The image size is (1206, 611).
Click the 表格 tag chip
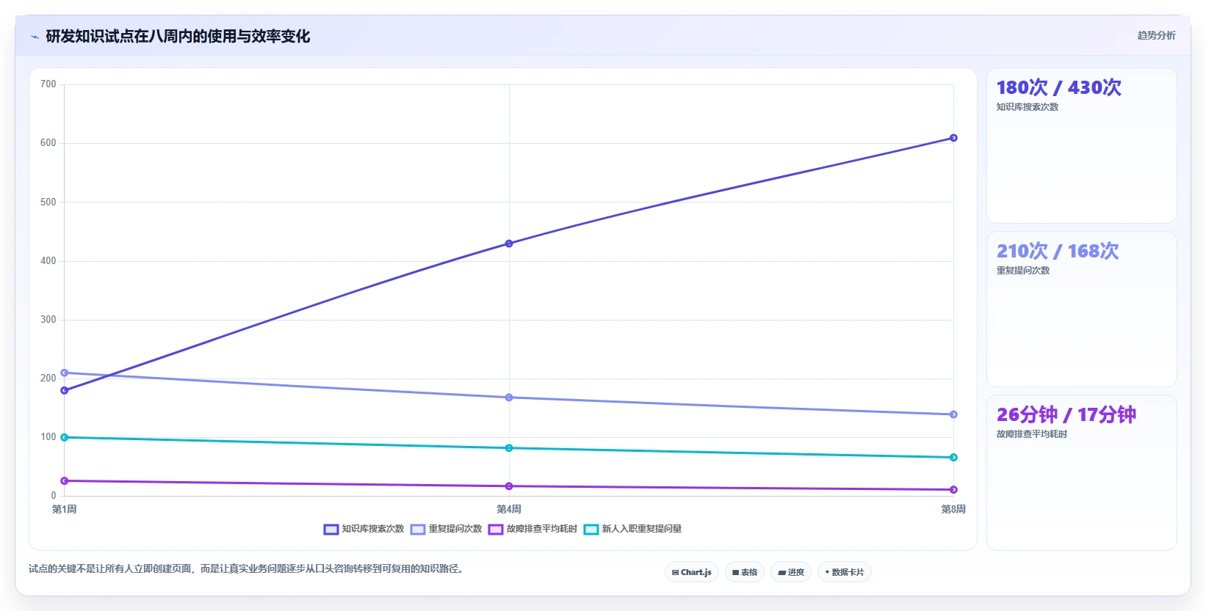[745, 572]
